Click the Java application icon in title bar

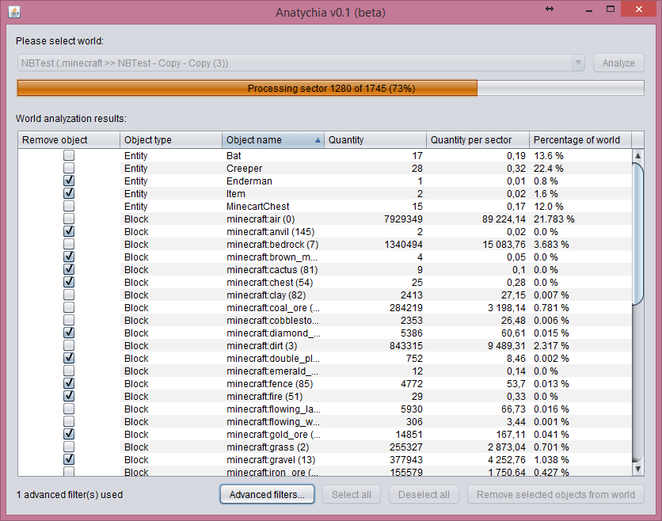(14, 12)
